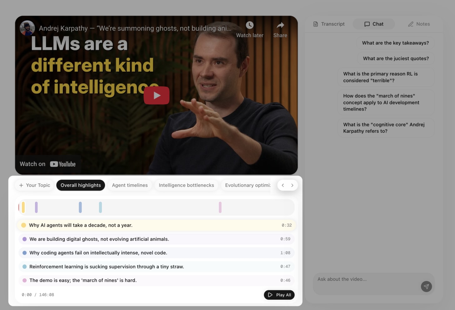Click the Play All button
This screenshot has height=310, width=455.
(x=279, y=295)
